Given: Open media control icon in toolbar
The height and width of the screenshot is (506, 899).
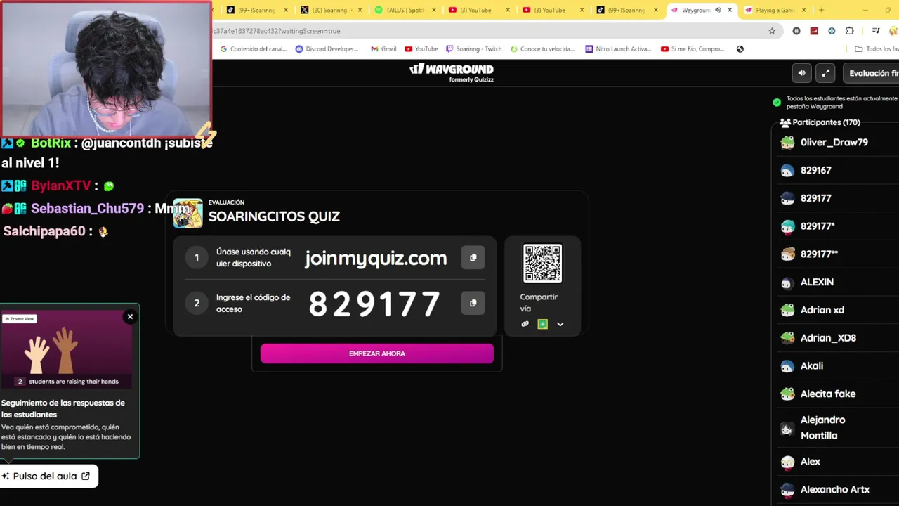Looking at the screenshot, I should click(x=876, y=31).
